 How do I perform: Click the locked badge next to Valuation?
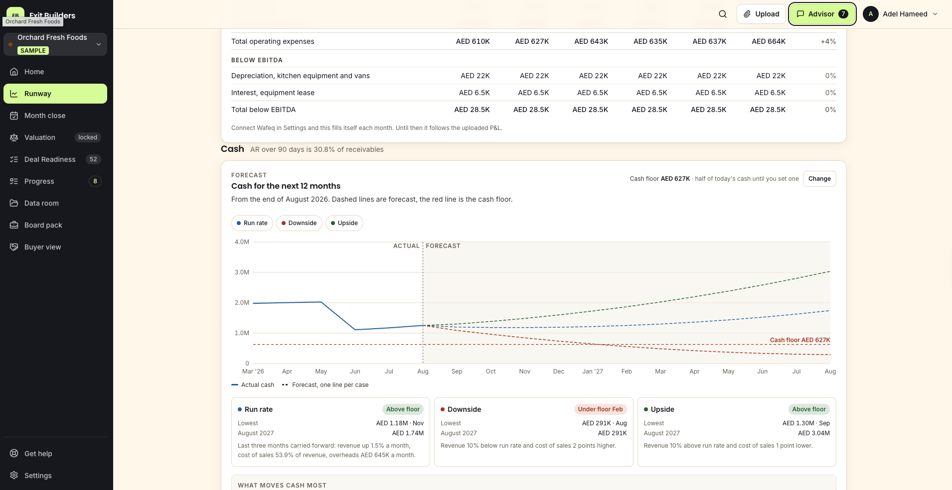[x=88, y=137]
